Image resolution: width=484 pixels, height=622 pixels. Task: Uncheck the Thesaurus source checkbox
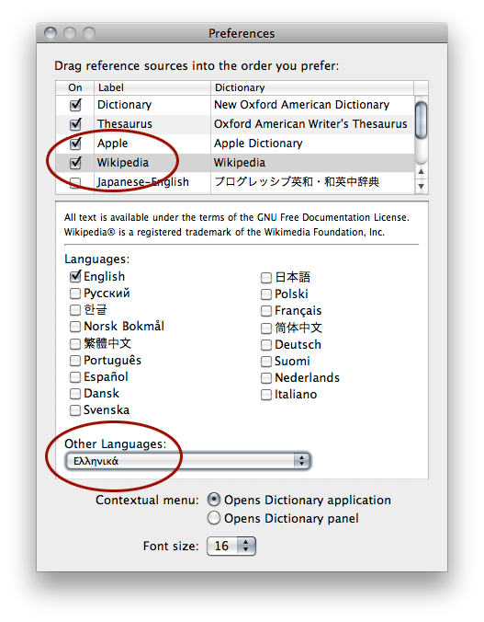pos(75,124)
